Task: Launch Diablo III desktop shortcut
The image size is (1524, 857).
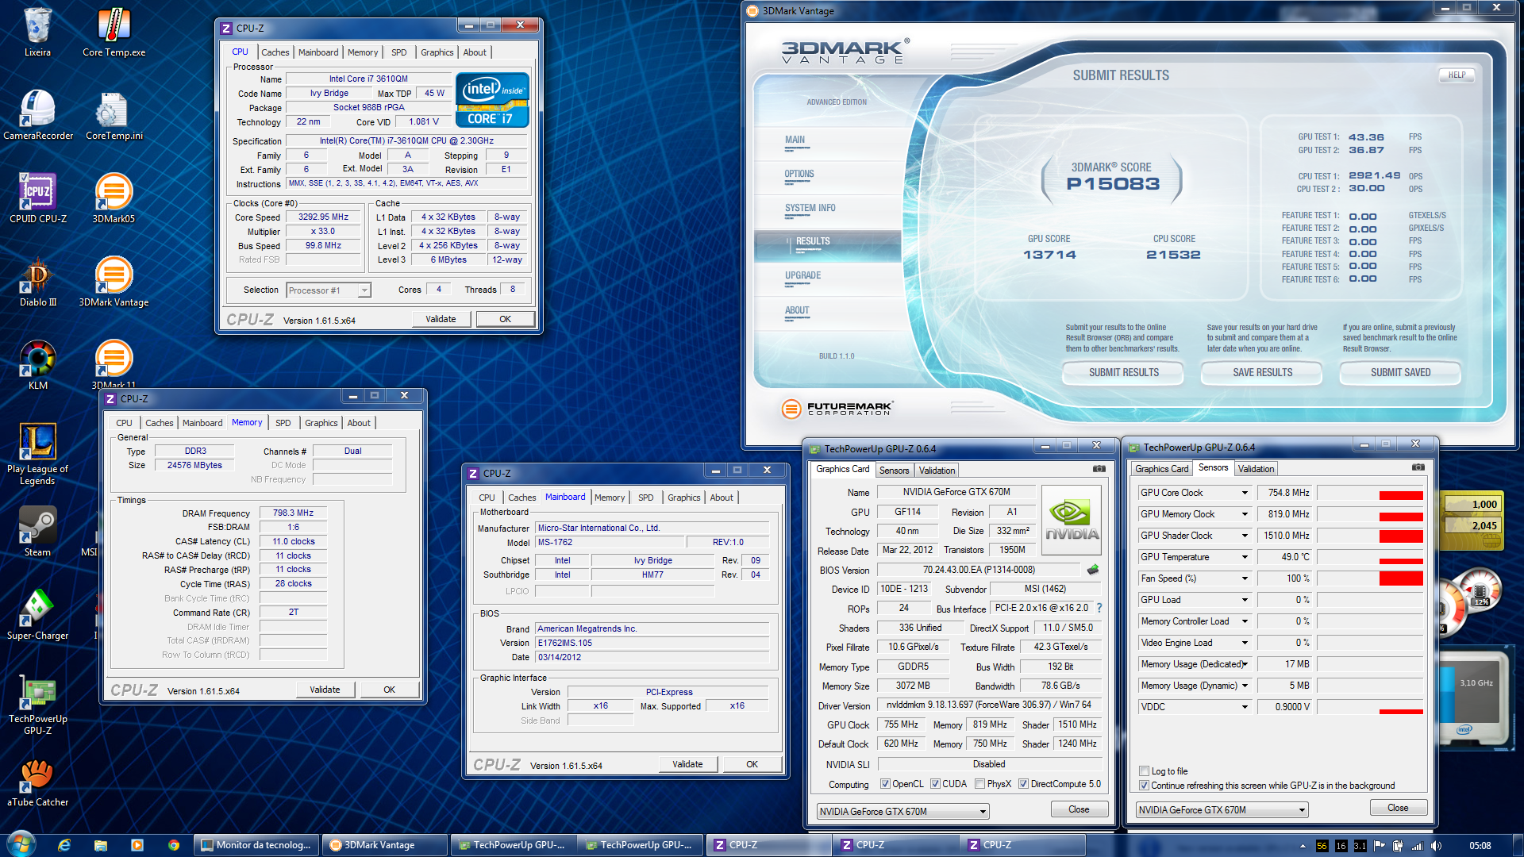Action: 37,282
